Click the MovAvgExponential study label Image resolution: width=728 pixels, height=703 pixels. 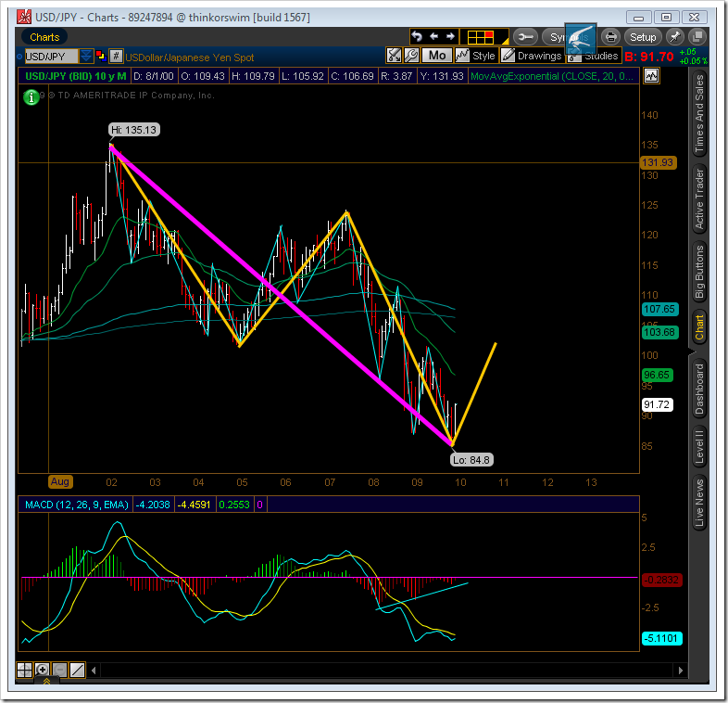tap(552, 76)
